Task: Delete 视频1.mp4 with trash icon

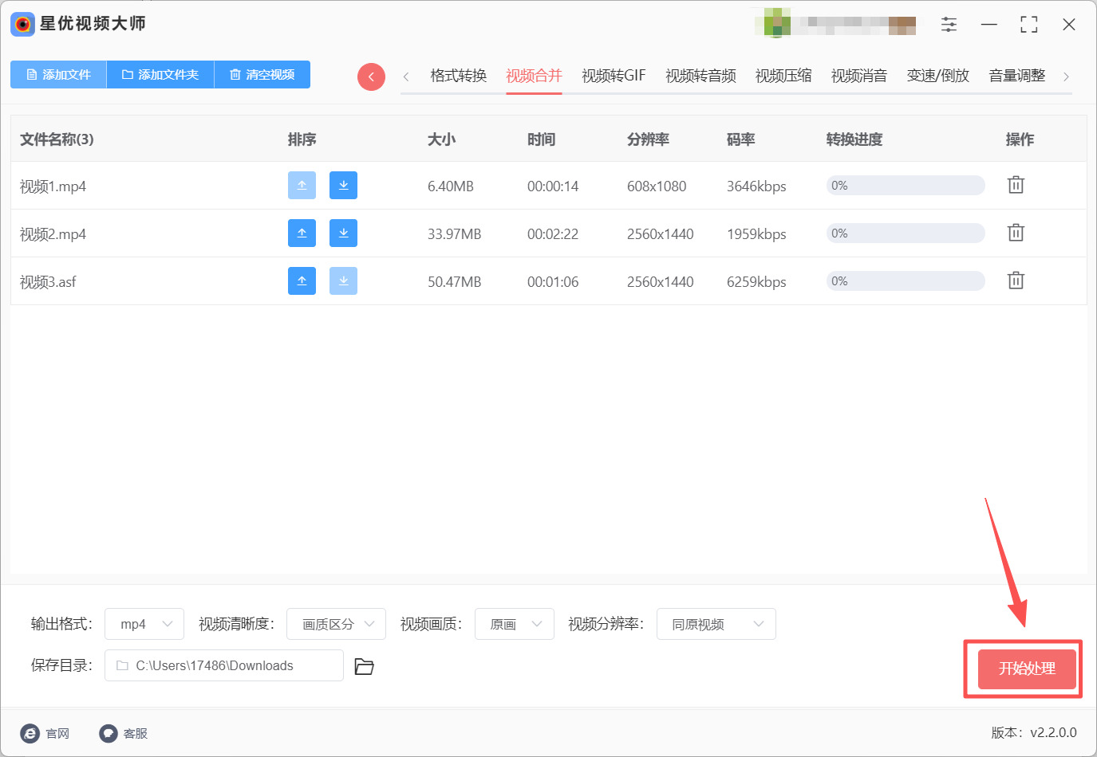Action: click(x=1016, y=185)
